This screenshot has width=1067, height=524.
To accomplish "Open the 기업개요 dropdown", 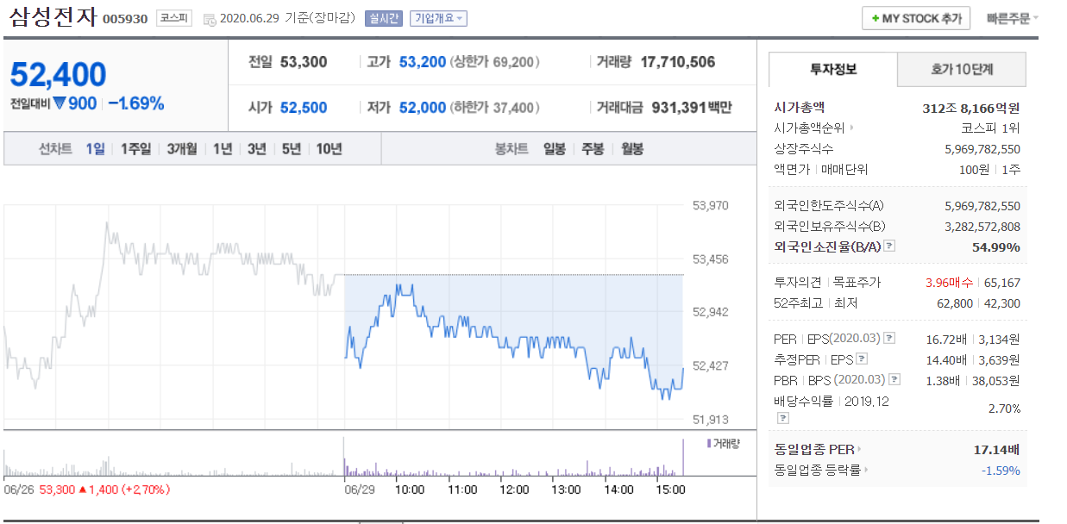I will point(438,18).
